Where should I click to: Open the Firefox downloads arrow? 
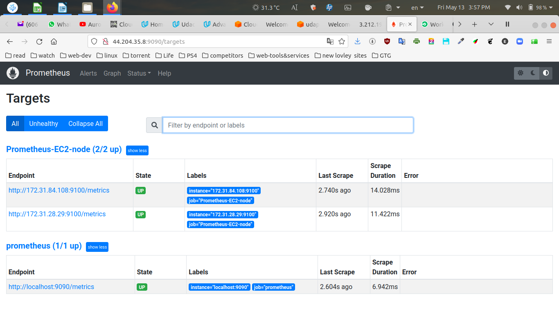358,41
